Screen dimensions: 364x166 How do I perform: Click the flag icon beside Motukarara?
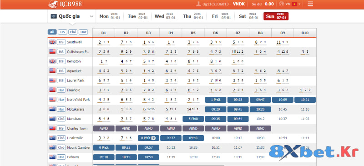point(52,109)
